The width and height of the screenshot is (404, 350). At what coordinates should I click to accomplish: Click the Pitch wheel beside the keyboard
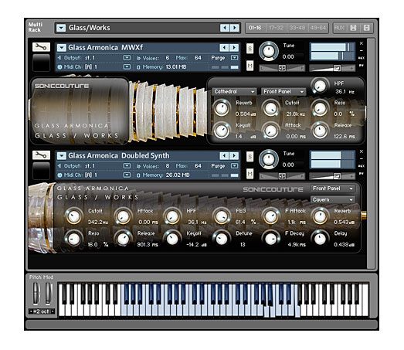[36, 293]
